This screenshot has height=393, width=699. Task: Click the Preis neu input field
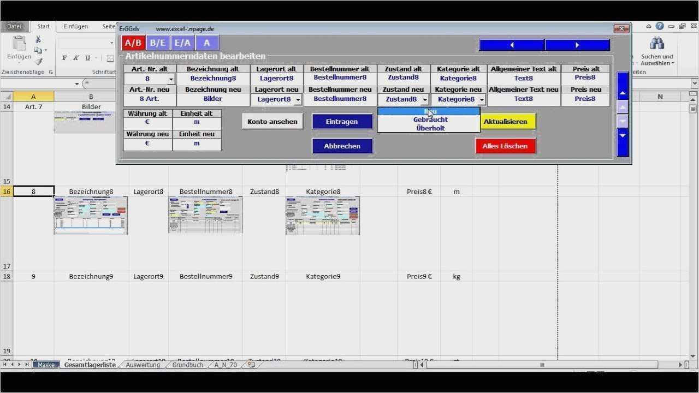point(584,99)
